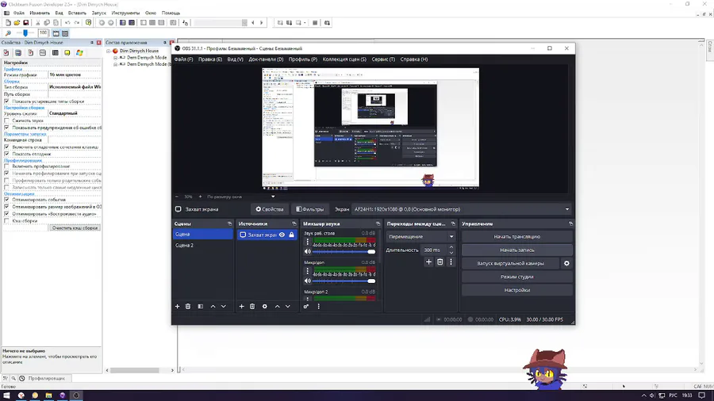Click Open folder icon in Fusion toolbar
Screen dimensions: 714x401
click(17, 23)
